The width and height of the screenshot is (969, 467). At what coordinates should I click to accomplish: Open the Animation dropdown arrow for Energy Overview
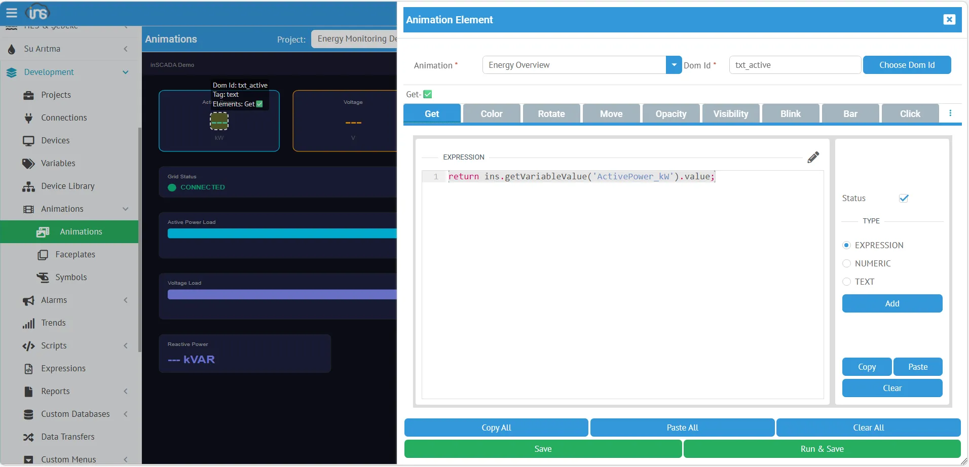[674, 65]
